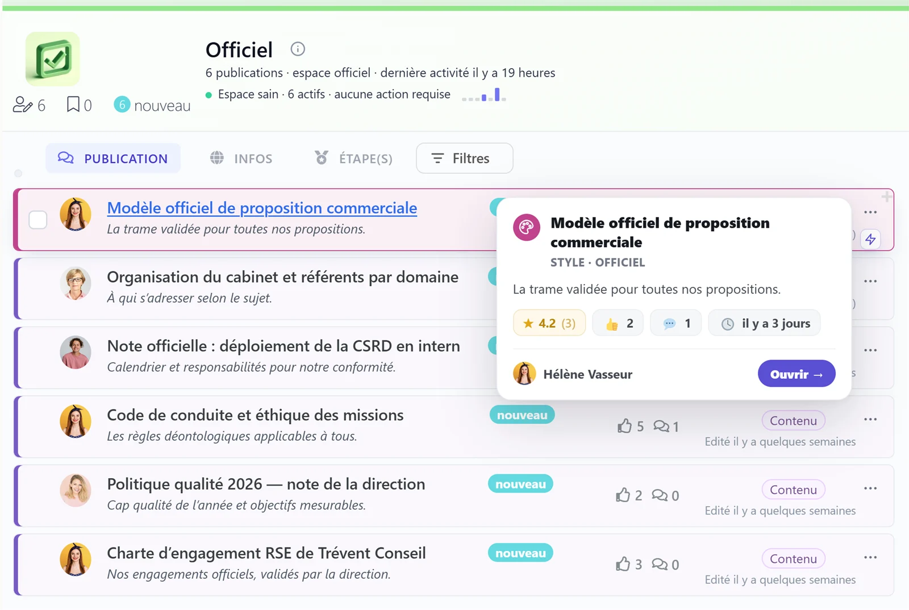Open Organisation du cabinet et référents par domaine

[x=282, y=277]
